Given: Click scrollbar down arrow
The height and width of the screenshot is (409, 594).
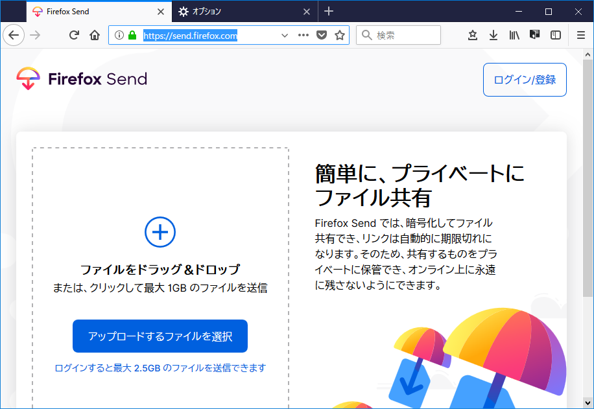Looking at the screenshot, I should [588, 403].
